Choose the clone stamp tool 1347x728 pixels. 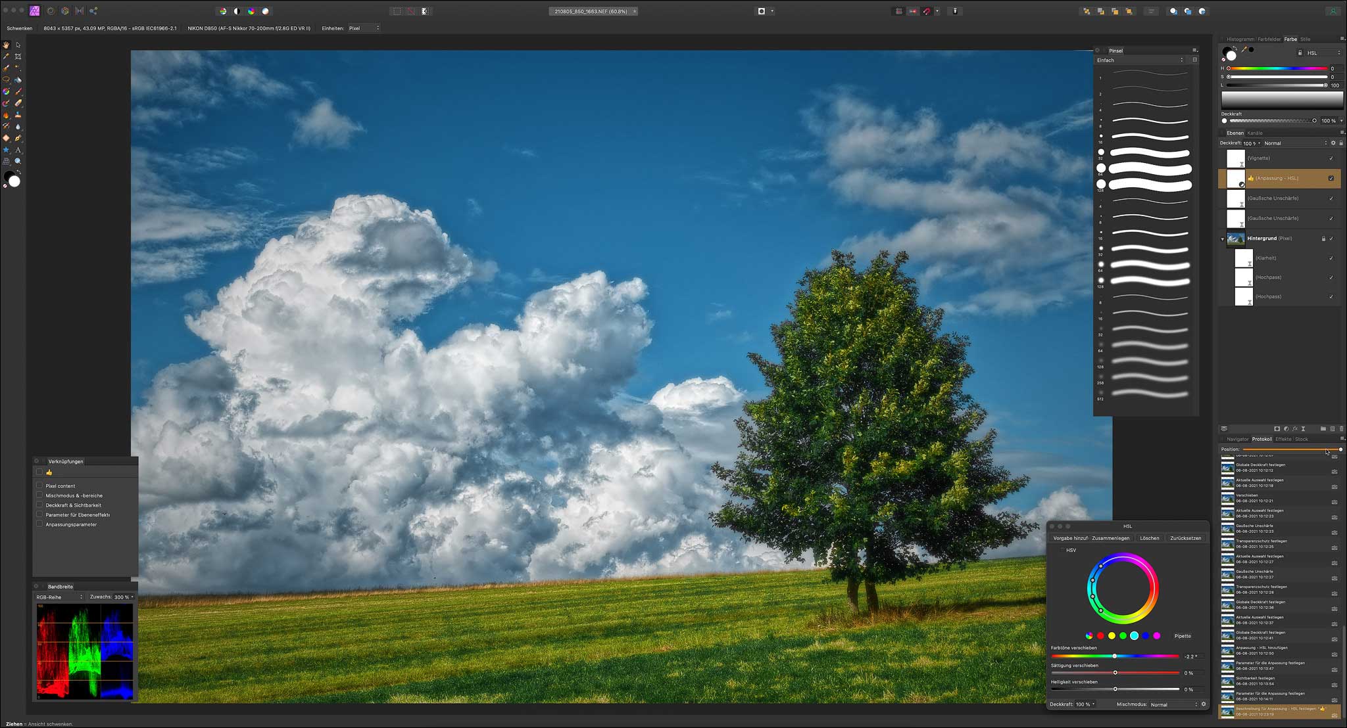[18, 115]
